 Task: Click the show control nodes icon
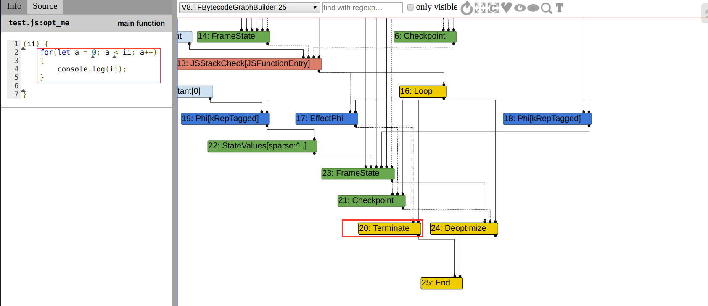[493, 8]
